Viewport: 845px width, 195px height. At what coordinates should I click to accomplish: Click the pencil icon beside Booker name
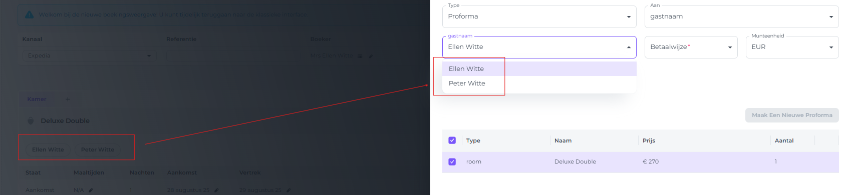[371, 56]
